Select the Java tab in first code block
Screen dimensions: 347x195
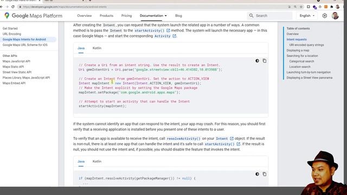pos(81,48)
